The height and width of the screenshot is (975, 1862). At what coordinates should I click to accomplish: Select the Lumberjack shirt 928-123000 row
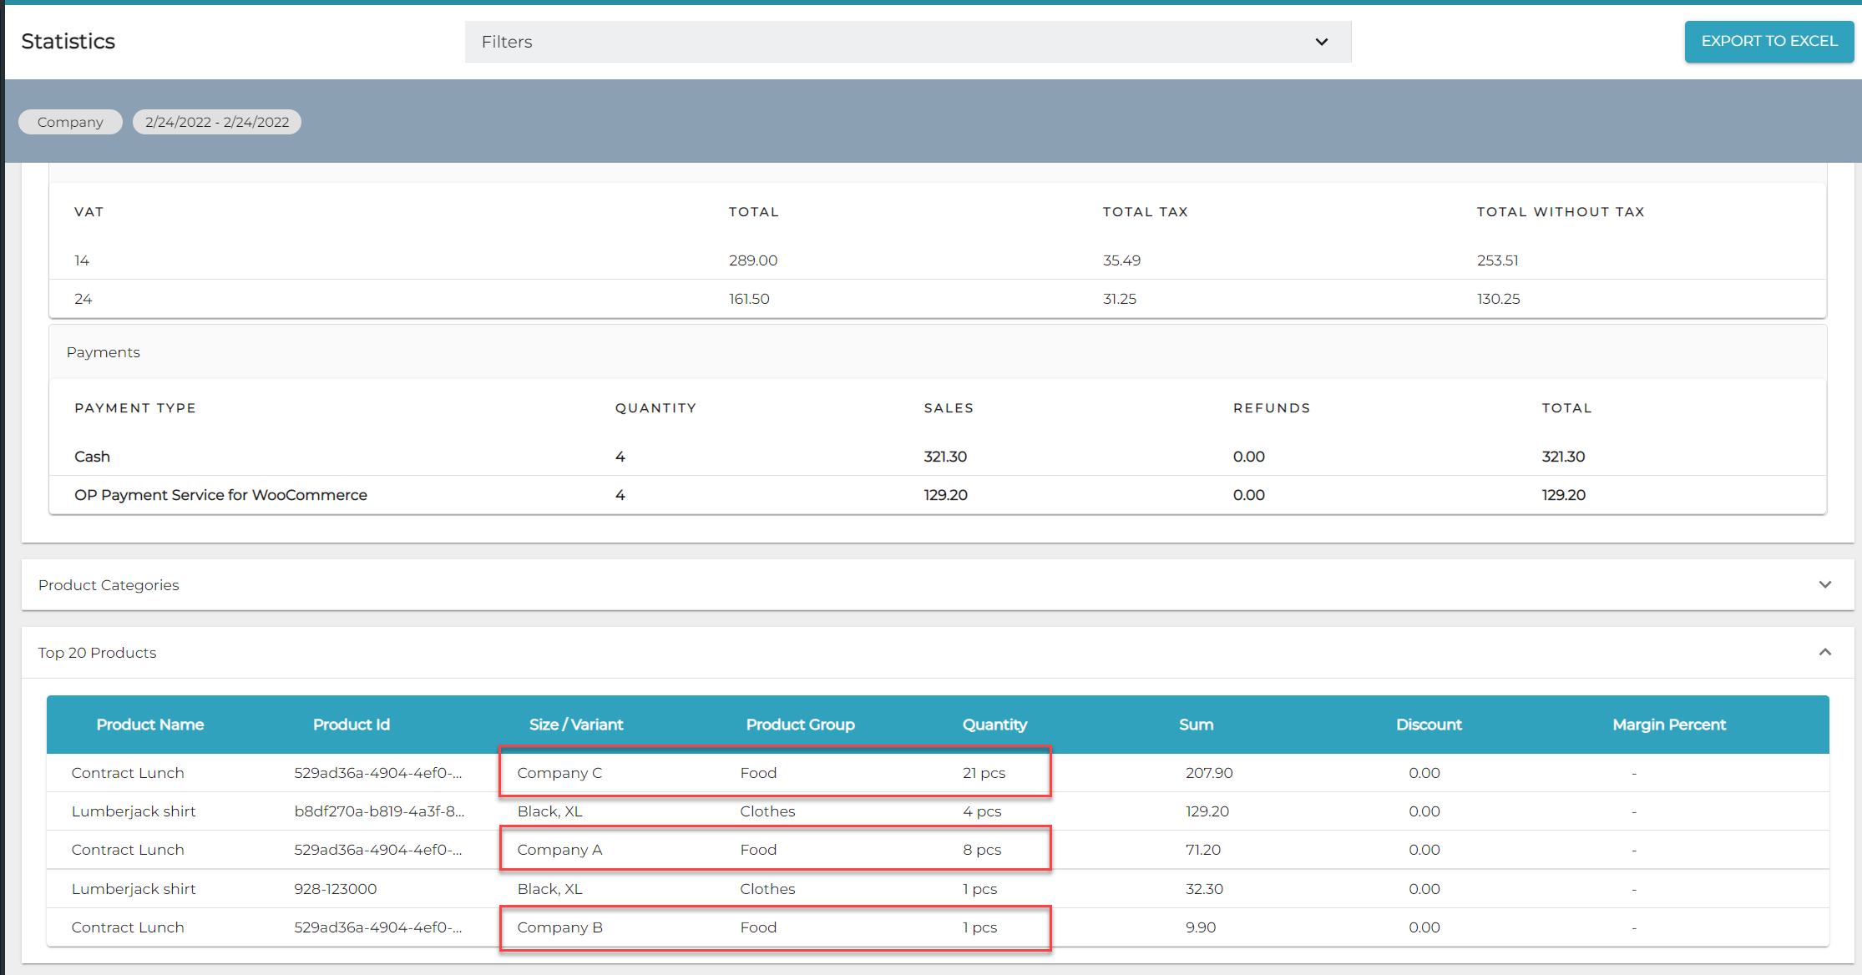[134, 889]
